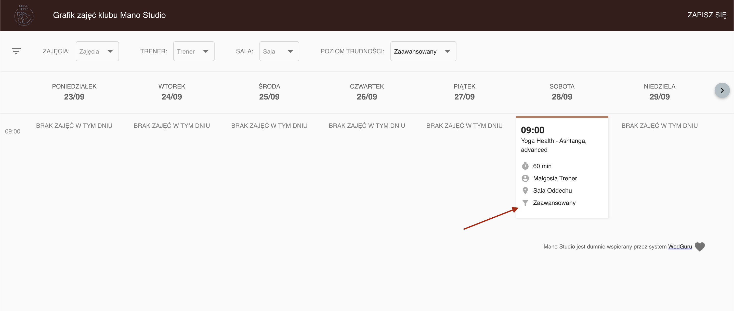Click the funnel icon beside Zaawansowany
734x311 pixels.
[525, 203]
